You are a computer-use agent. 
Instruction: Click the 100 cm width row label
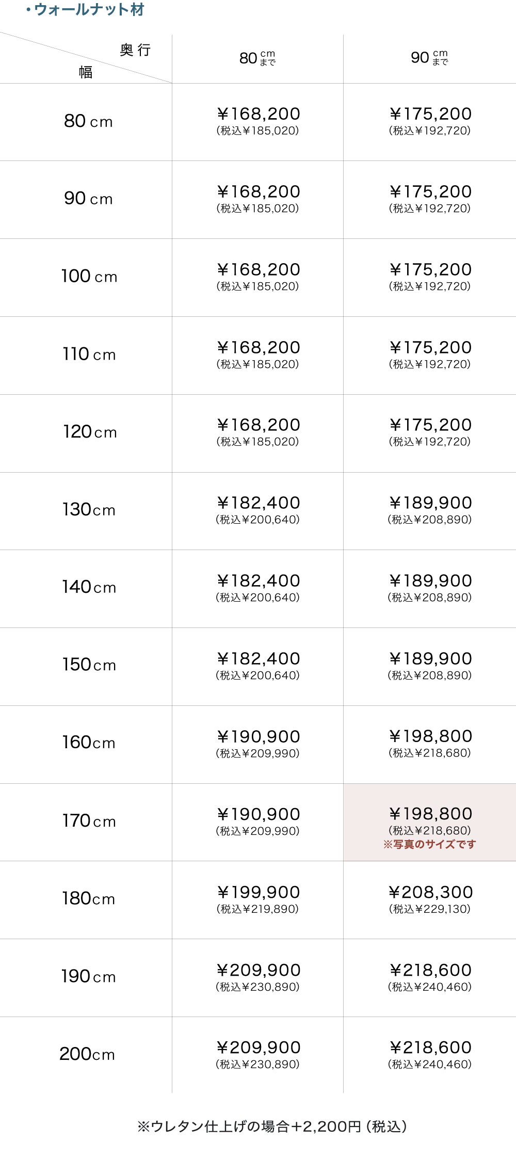[x=89, y=277]
